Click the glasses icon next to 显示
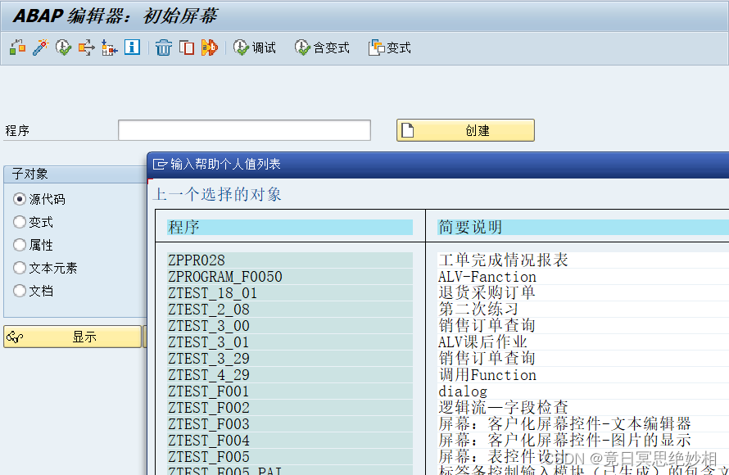This screenshot has height=475, width=729. tap(15, 337)
